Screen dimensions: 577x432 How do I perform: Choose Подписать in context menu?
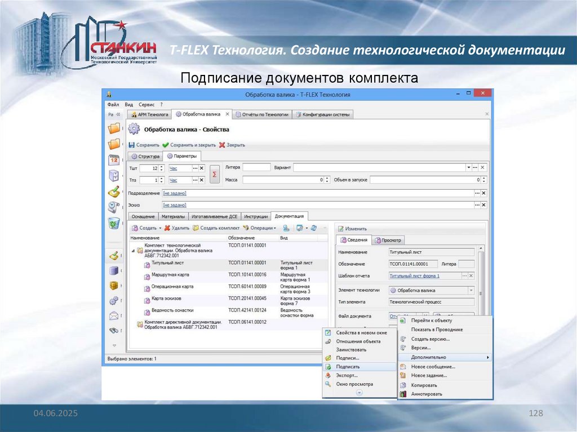pyautogui.click(x=359, y=367)
